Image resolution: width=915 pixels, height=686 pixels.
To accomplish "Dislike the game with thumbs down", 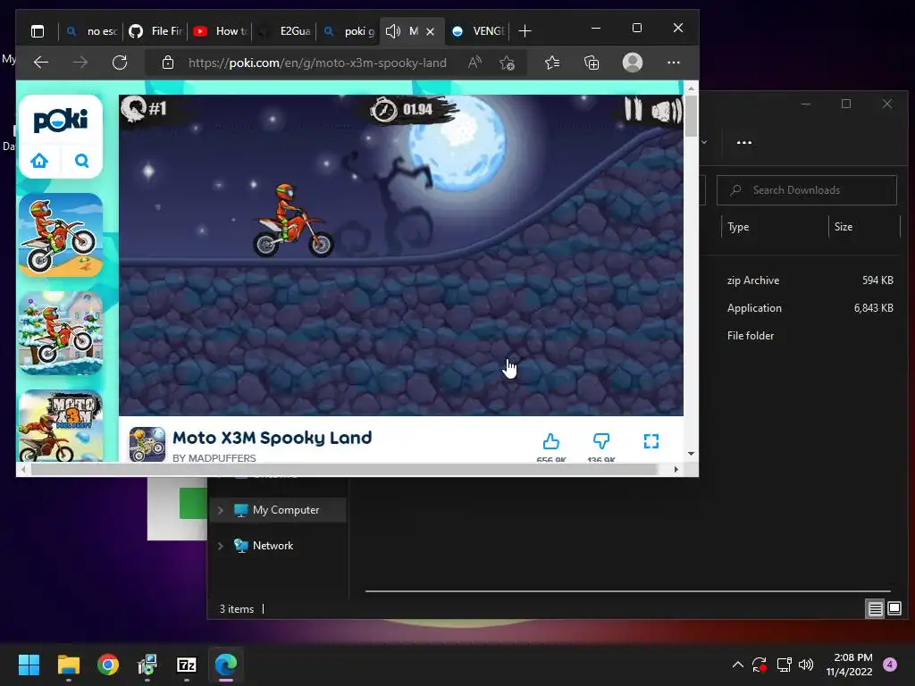I will (601, 441).
